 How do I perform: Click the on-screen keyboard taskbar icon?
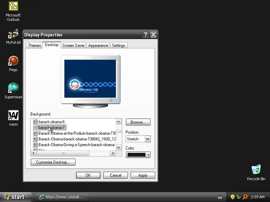click(x=220, y=197)
